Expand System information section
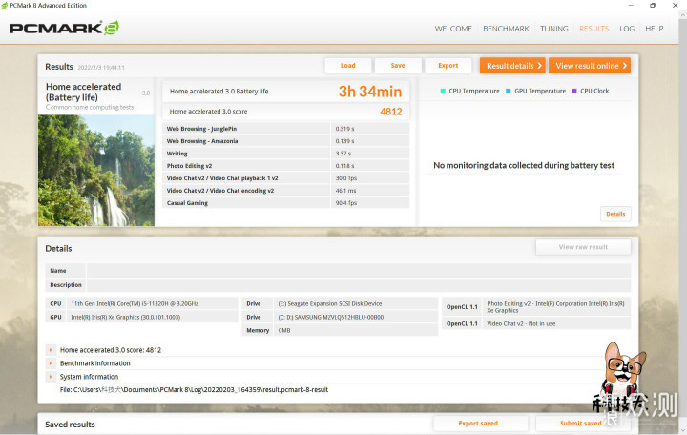Screen dimensions: 687x435 pos(51,376)
